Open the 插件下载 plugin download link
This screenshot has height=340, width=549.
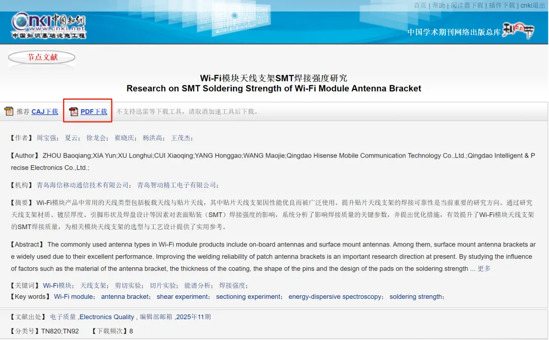[502, 5]
